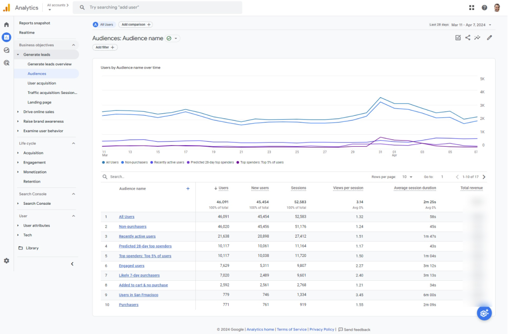The image size is (509, 334).
Task: Open Engaged users audience link
Action: pyautogui.click(x=131, y=265)
